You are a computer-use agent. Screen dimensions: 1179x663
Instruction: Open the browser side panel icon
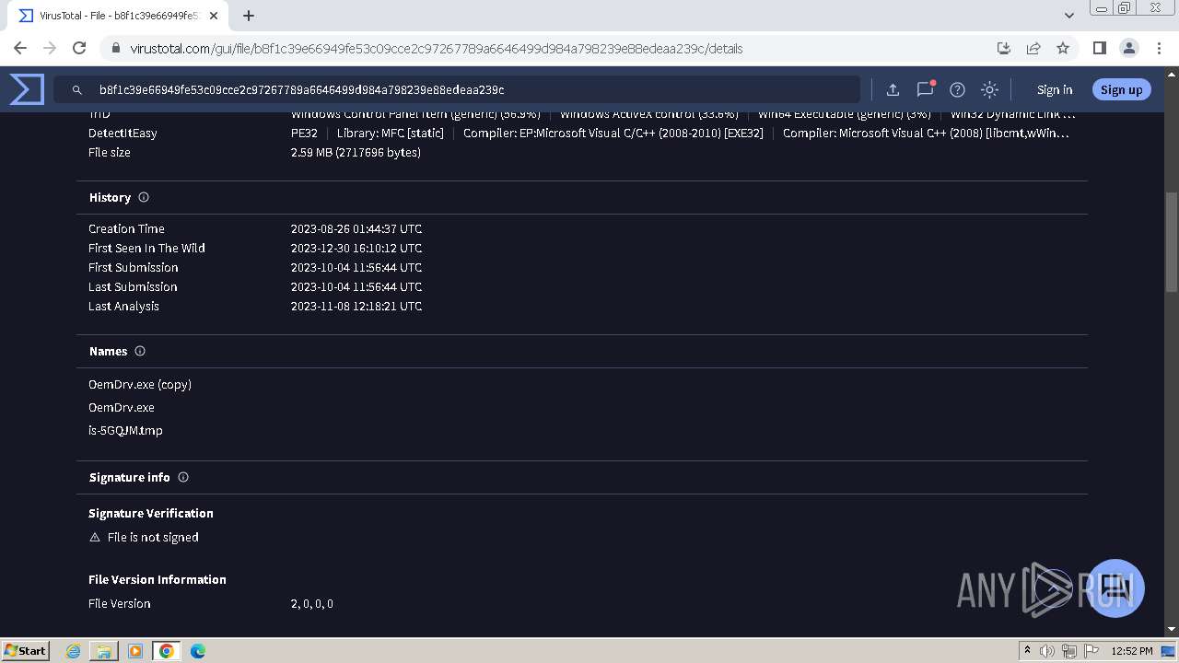coord(1099,48)
